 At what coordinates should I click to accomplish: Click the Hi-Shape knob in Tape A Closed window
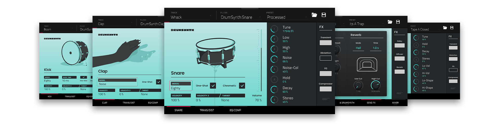(x=416, y=89)
